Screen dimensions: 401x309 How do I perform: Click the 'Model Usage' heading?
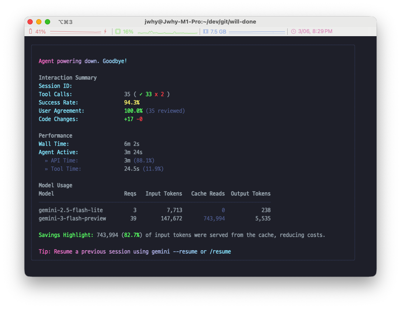55,185
